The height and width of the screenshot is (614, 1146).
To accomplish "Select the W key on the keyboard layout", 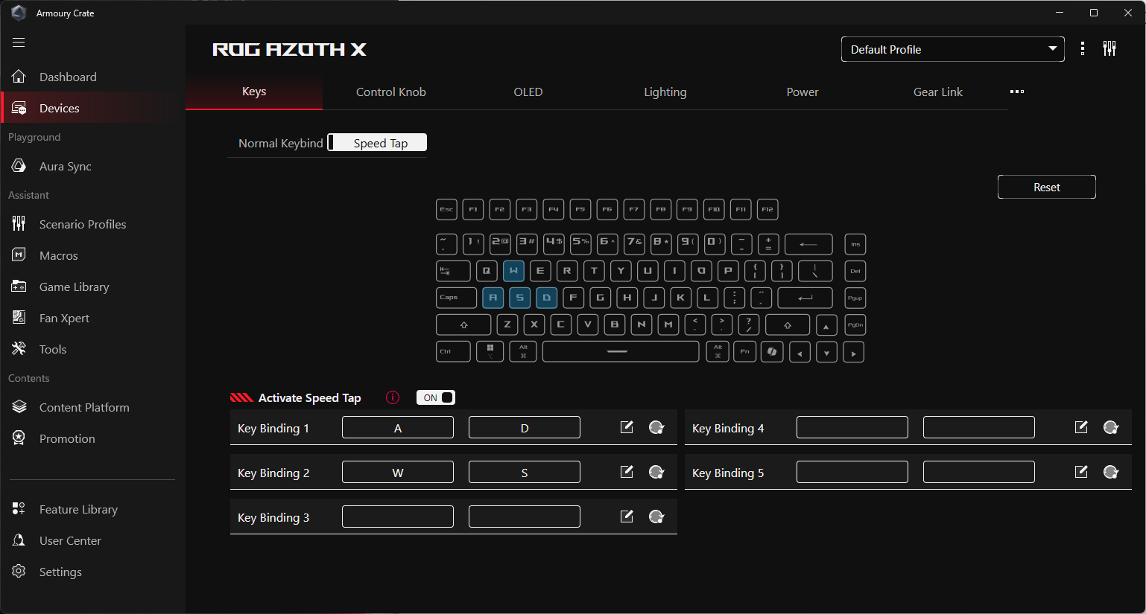I will tap(513, 271).
